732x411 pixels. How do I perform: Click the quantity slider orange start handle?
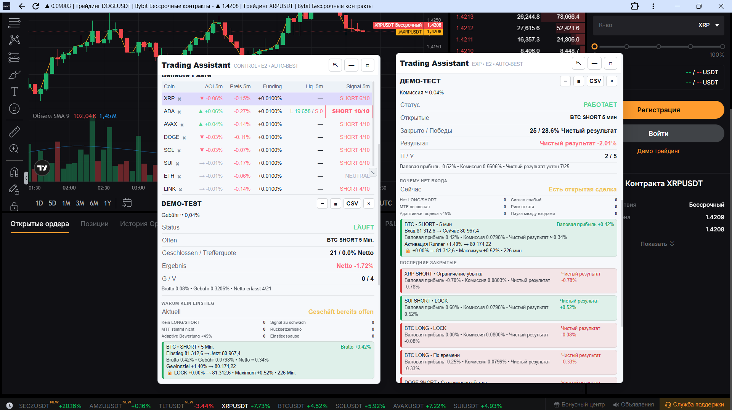pos(594,46)
